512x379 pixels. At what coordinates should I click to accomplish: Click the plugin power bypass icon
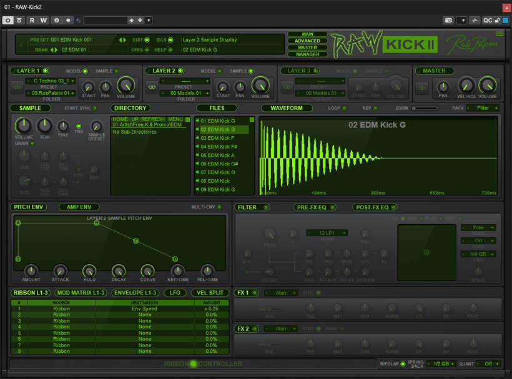pos(8,20)
